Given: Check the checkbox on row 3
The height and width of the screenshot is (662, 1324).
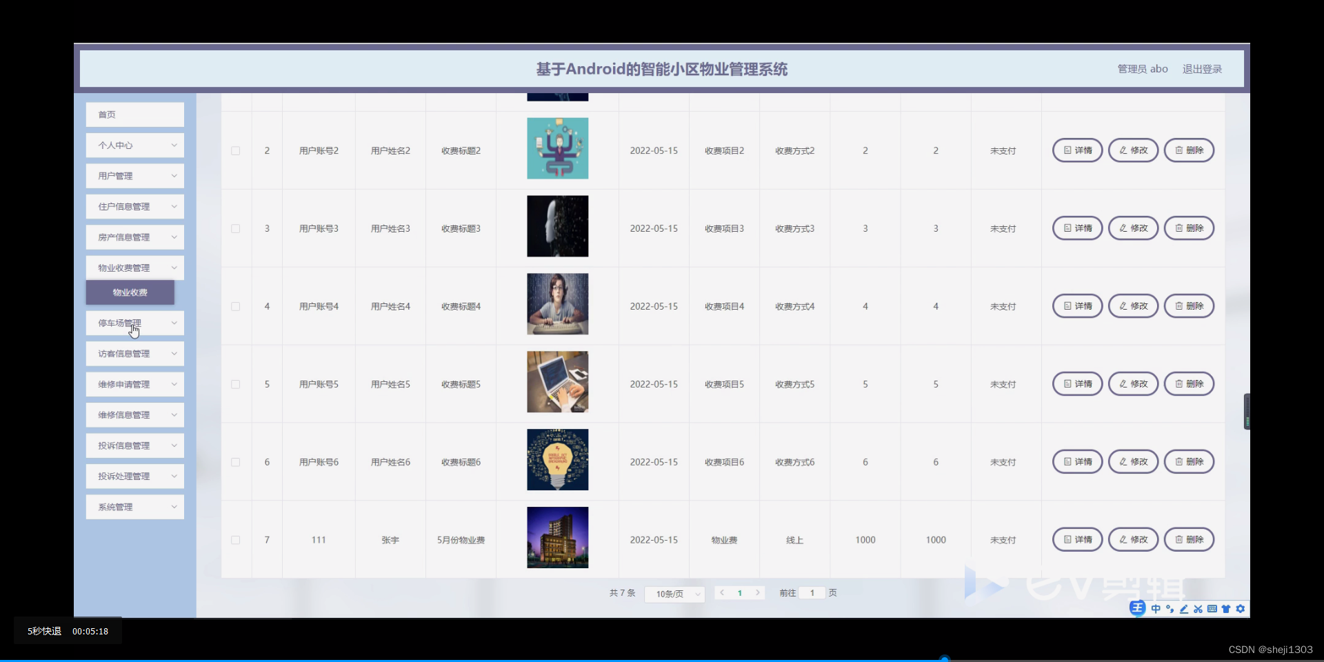Looking at the screenshot, I should (x=235, y=228).
